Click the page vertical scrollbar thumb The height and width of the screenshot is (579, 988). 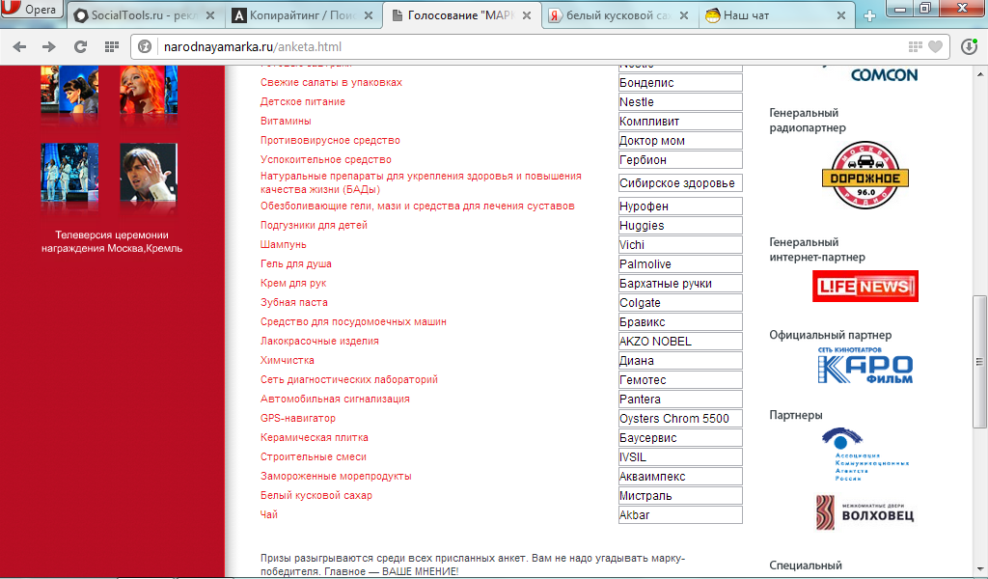coord(980,362)
